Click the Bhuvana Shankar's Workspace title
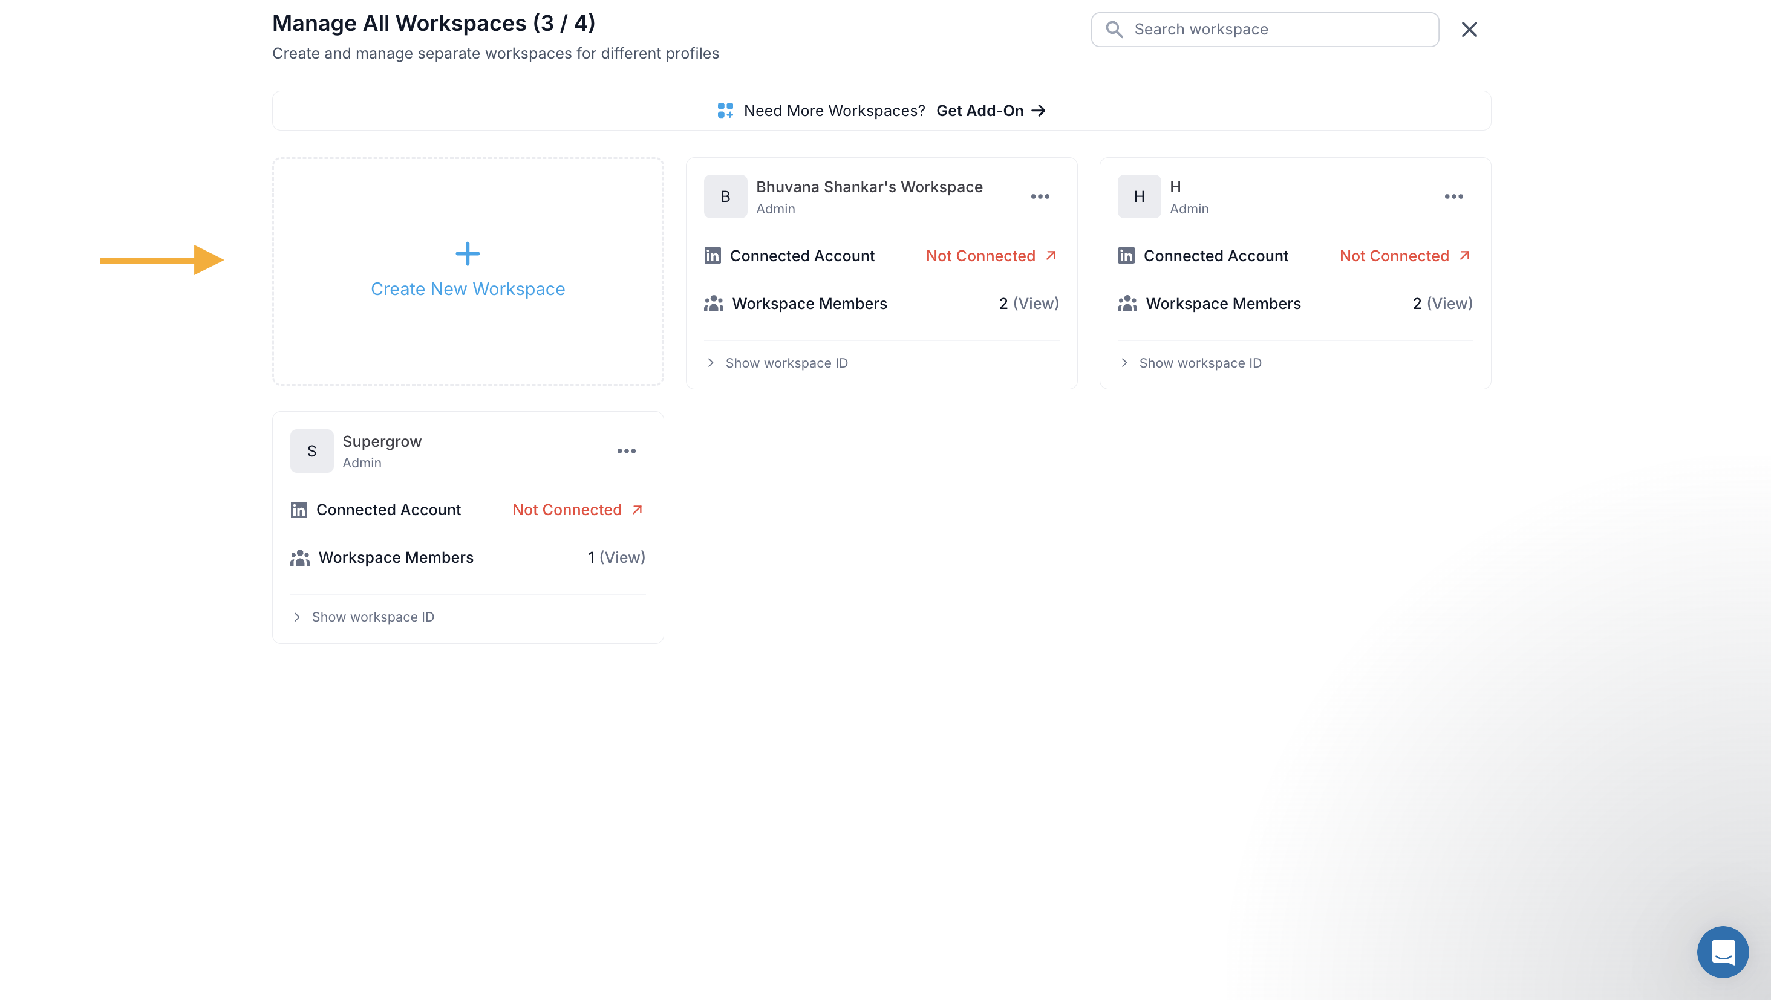Image resolution: width=1771 pixels, height=1000 pixels. pos(869,187)
